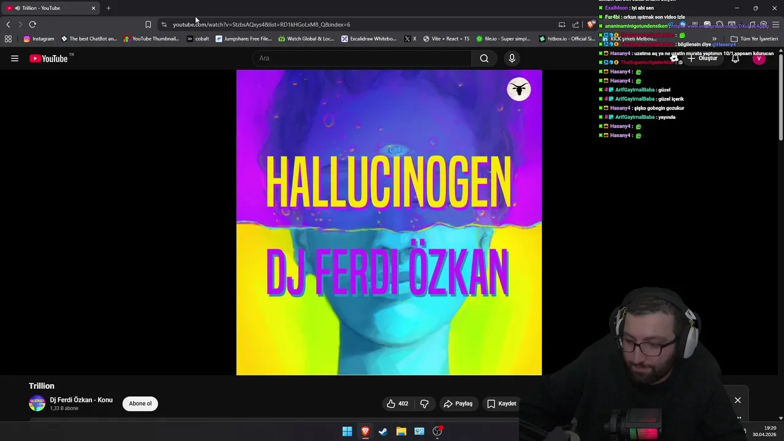Open site settings icon beside URL
This screenshot has height=441, width=784.
pyautogui.click(x=164, y=24)
